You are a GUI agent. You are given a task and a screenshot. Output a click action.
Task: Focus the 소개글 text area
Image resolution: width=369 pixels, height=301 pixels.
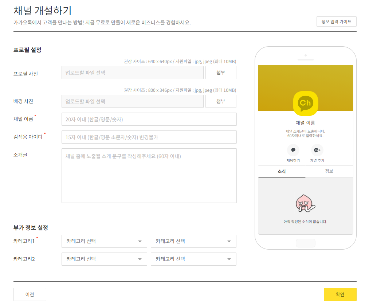(149, 176)
